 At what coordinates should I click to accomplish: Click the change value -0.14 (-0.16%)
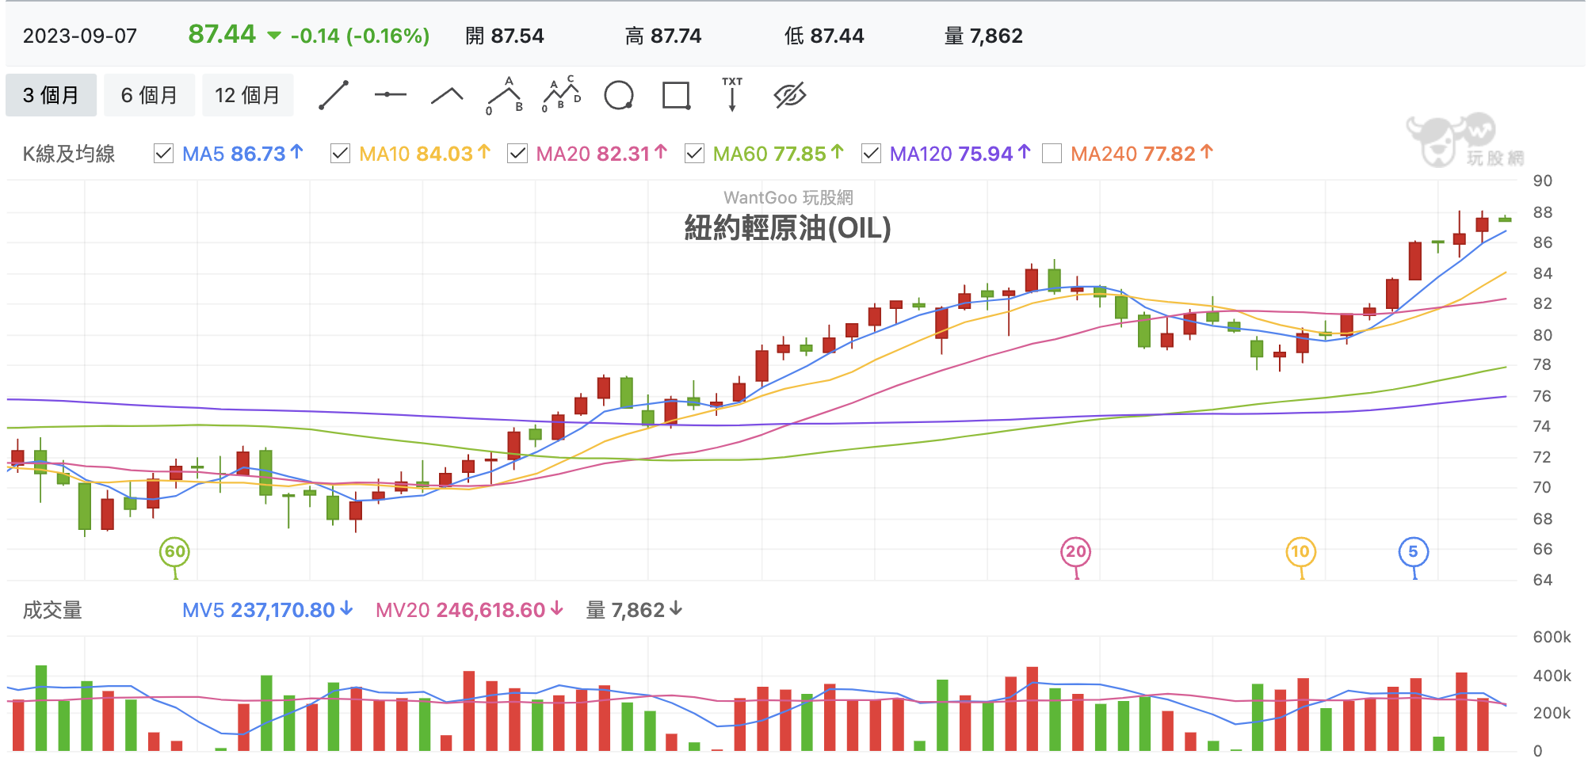360,36
